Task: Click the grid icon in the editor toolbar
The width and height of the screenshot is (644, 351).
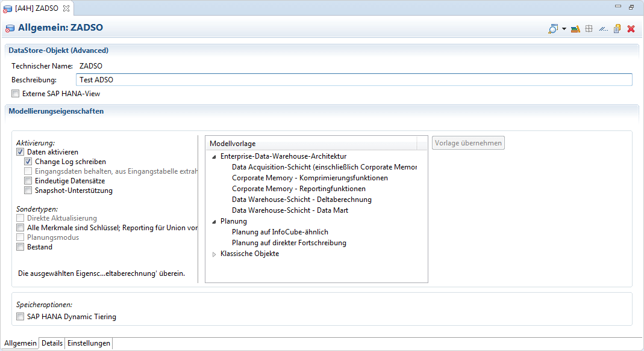Action: 589,28
